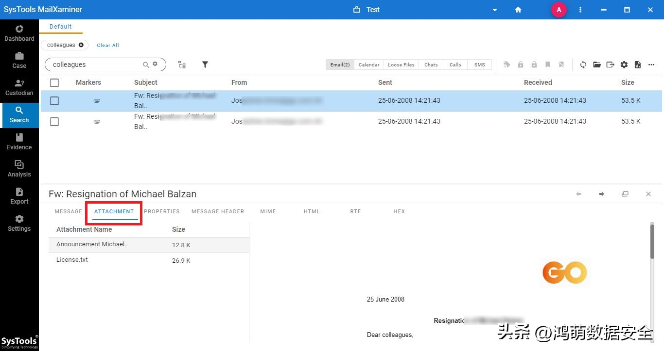Open Settings in the sidebar

[19, 223]
